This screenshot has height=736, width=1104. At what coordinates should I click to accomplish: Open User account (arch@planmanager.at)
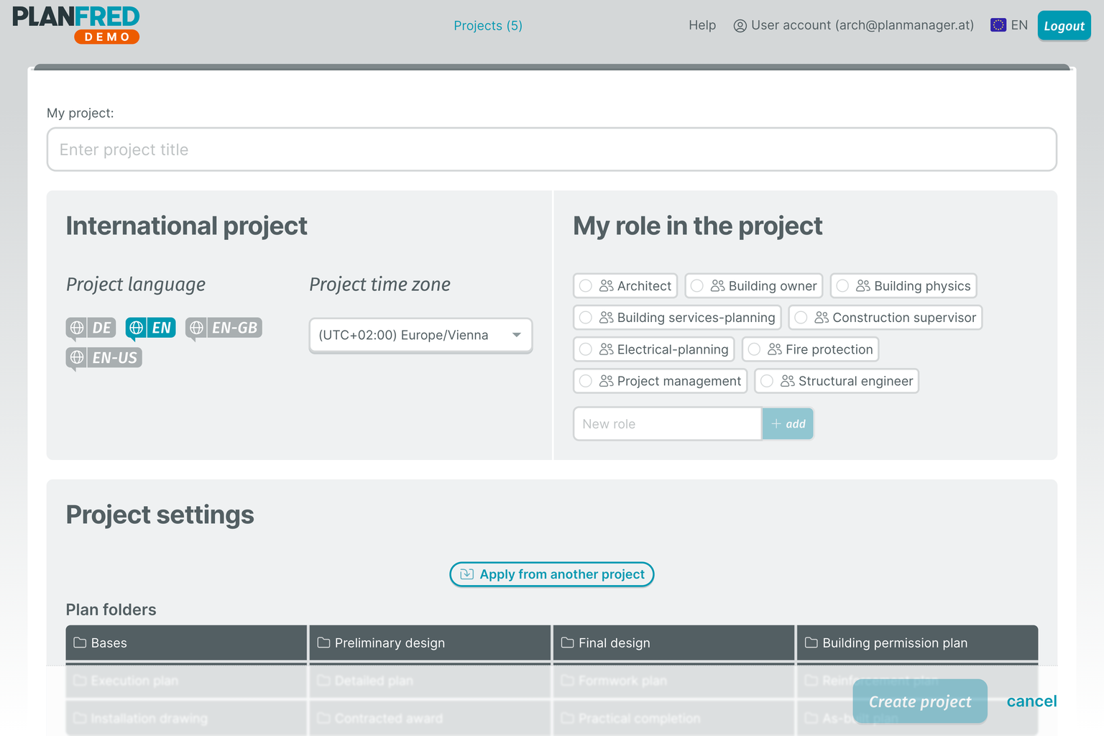pos(853,26)
